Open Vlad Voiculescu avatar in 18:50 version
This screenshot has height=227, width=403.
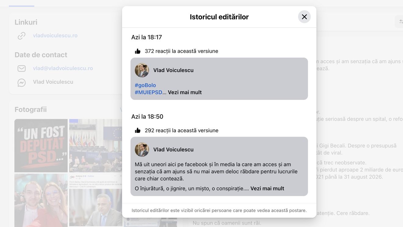(x=142, y=150)
